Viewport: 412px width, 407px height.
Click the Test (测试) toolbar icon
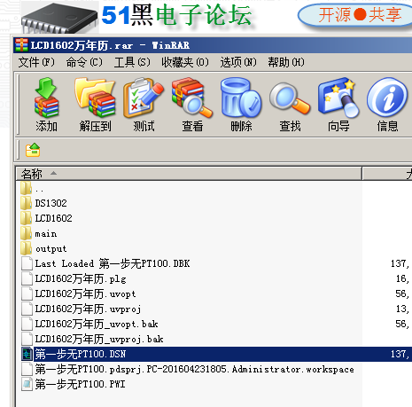click(144, 98)
